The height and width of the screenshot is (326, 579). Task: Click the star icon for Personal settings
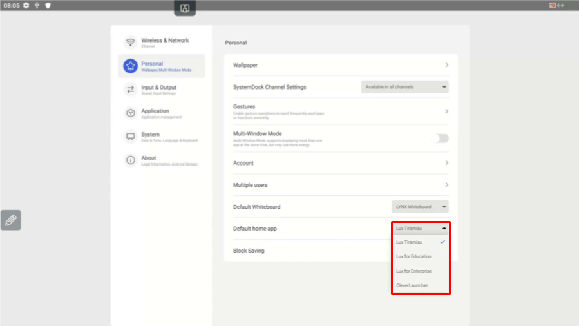click(131, 66)
